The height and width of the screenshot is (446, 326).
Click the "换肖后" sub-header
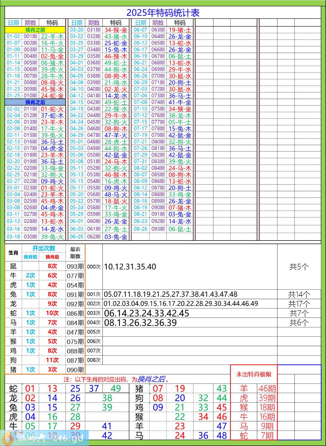52,257
